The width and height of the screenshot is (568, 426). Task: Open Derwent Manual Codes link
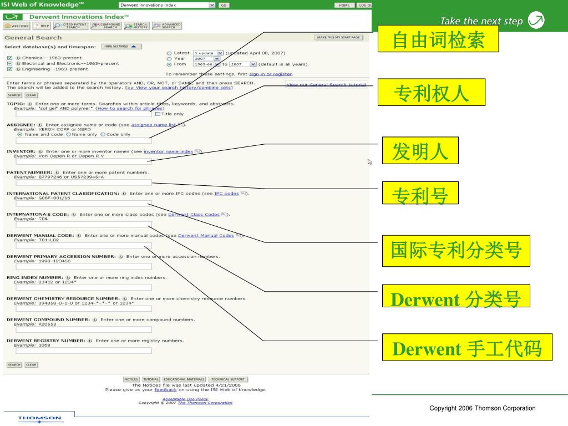[206, 235]
